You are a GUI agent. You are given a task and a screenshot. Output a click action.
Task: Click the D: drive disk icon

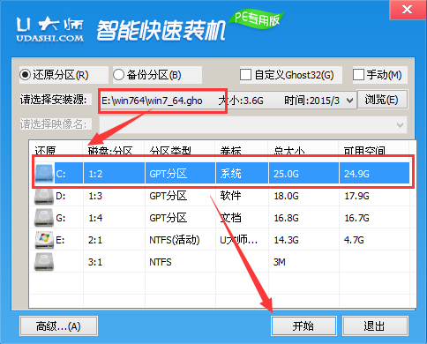[44, 196]
